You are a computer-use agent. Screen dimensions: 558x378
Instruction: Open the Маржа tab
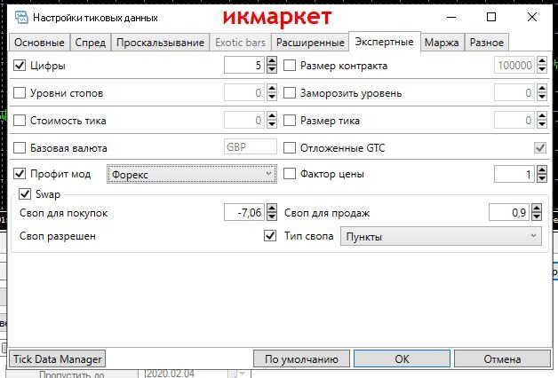[442, 43]
